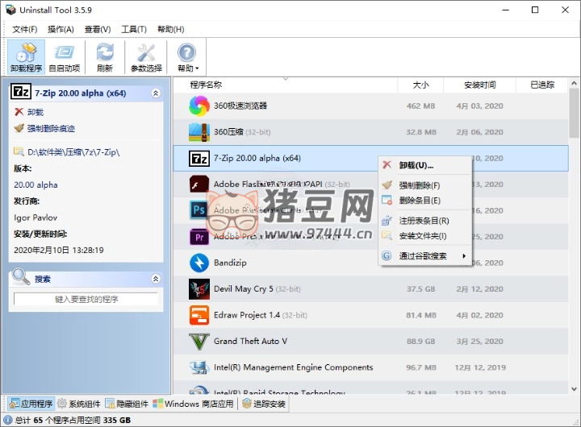Select 强制删除(F) in the context menu

click(x=420, y=185)
